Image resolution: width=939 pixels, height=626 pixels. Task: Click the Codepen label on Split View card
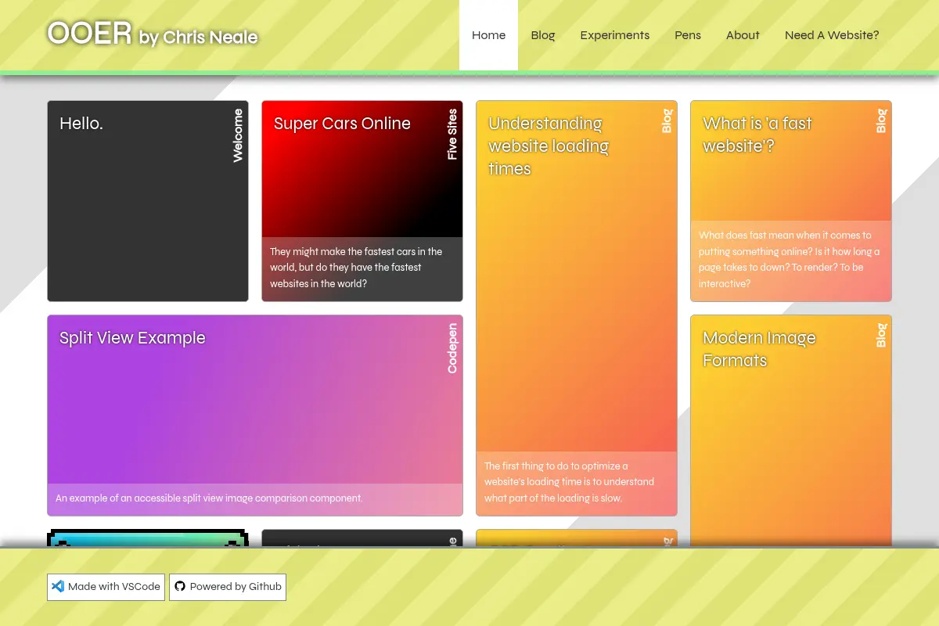pyautogui.click(x=452, y=348)
